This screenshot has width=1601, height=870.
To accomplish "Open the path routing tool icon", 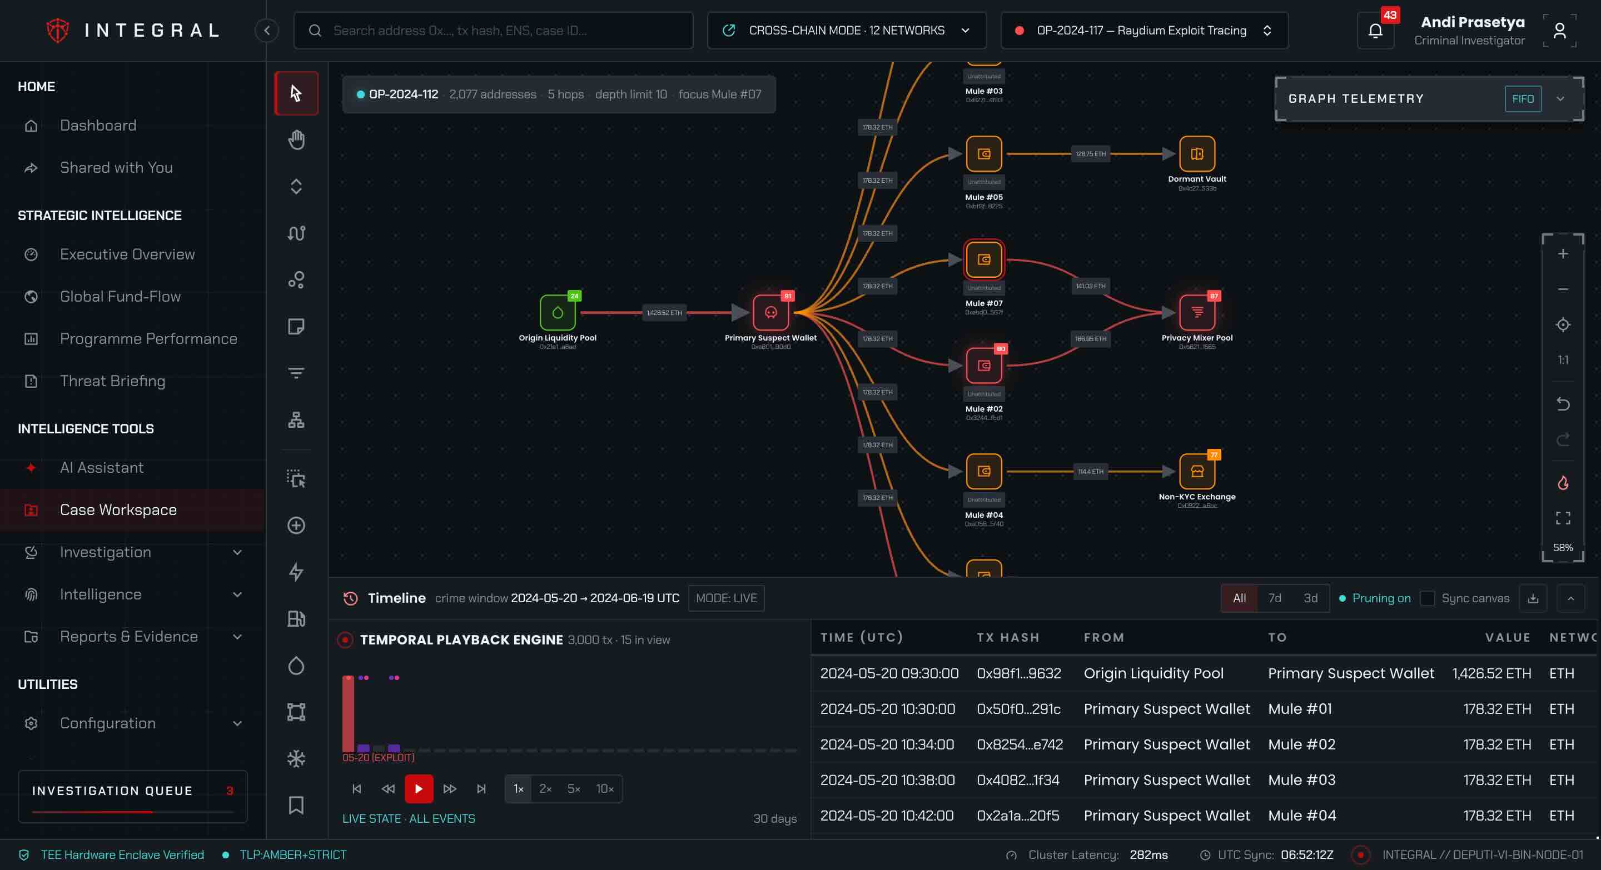I will click(296, 233).
